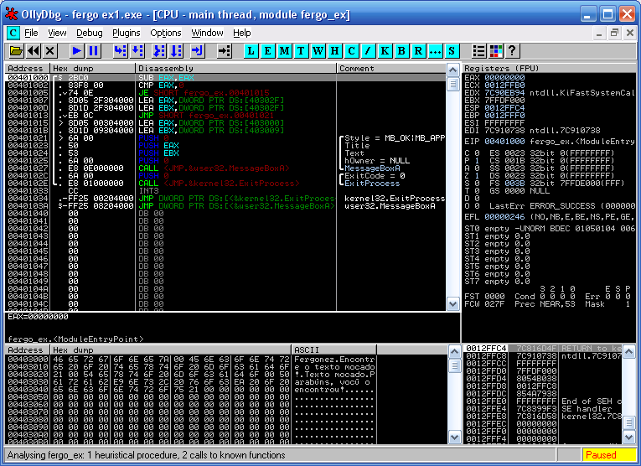Image resolution: width=641 pixels, height=466 pixels.
Task: Open Threads window (T button)
Action: [301, 51]
